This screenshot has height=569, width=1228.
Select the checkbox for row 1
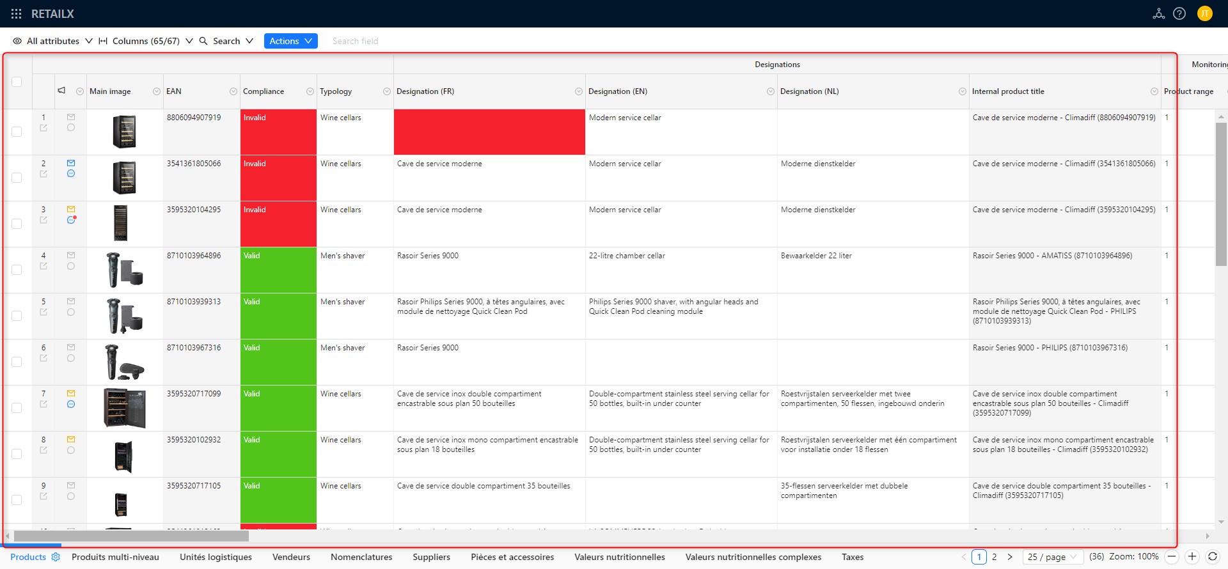click(x=17, y=132)
